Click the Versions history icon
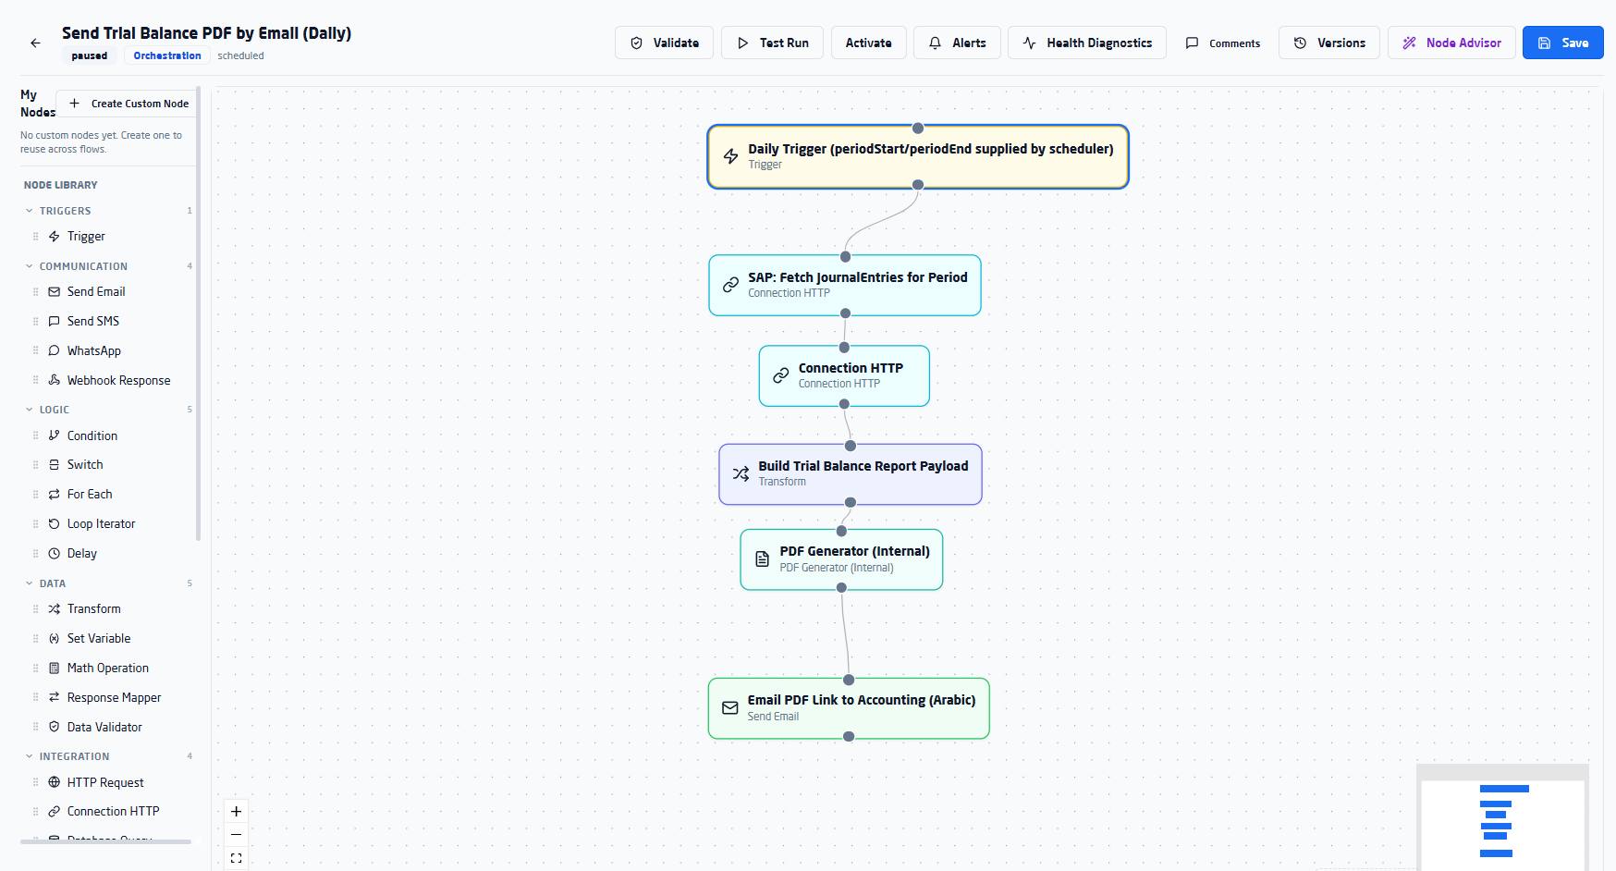 (1300, 43)
